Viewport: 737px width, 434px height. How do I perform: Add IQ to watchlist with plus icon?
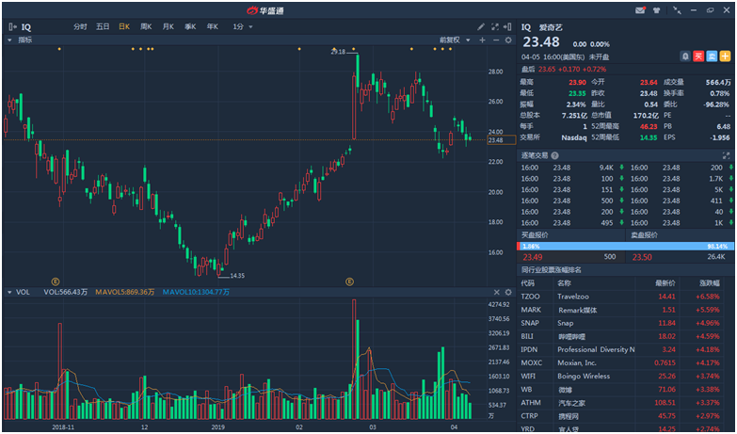coord(725,56)
